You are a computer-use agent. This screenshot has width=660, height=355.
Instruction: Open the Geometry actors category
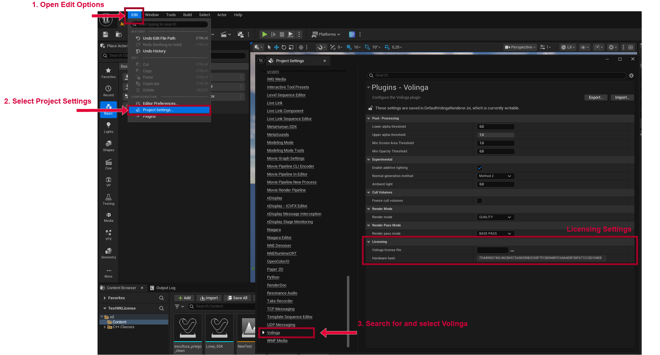[x=109, y=253]
